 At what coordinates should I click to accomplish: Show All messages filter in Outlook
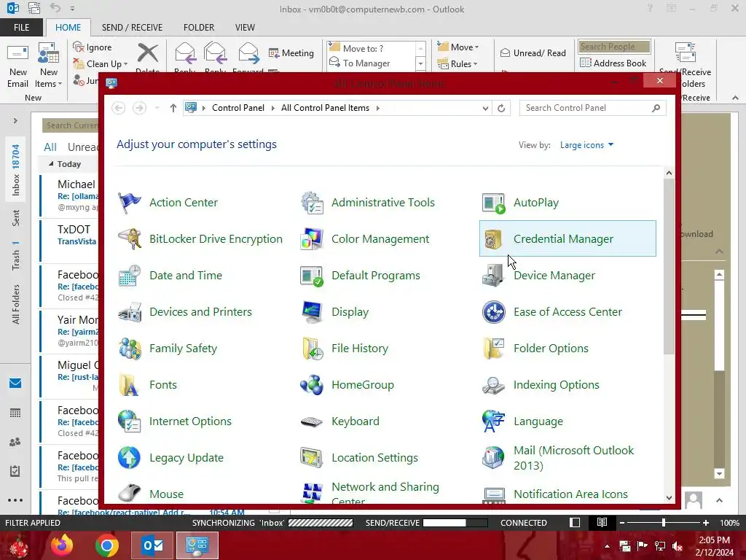click(x=50, y=147)
